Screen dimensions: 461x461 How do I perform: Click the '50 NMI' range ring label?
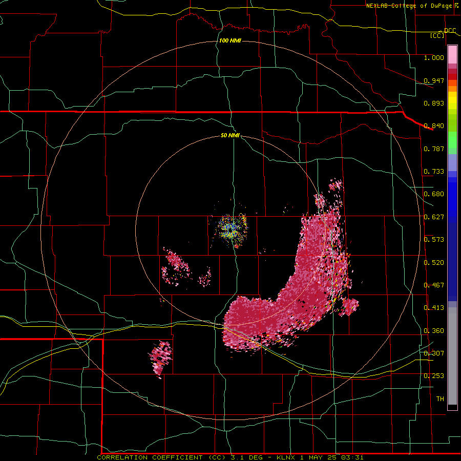[230, 135]
